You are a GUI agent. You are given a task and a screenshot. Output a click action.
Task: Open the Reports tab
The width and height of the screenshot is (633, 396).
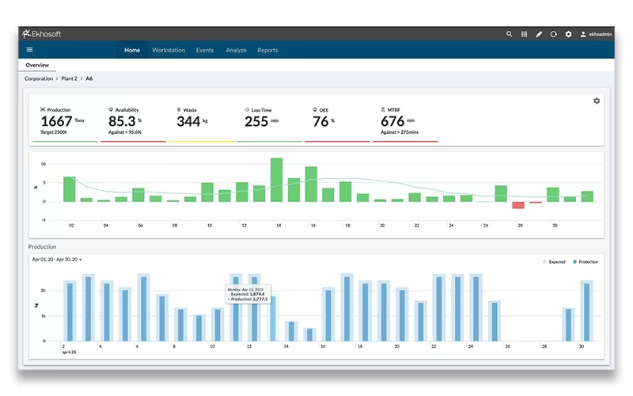pos(267,50)
